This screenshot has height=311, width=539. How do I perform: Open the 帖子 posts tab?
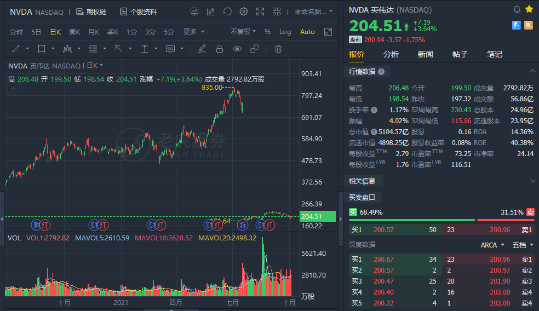coord(460,54)
